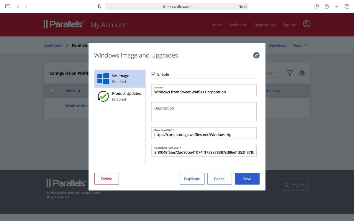
Task: Open user account profile icon
Action: 307,24
